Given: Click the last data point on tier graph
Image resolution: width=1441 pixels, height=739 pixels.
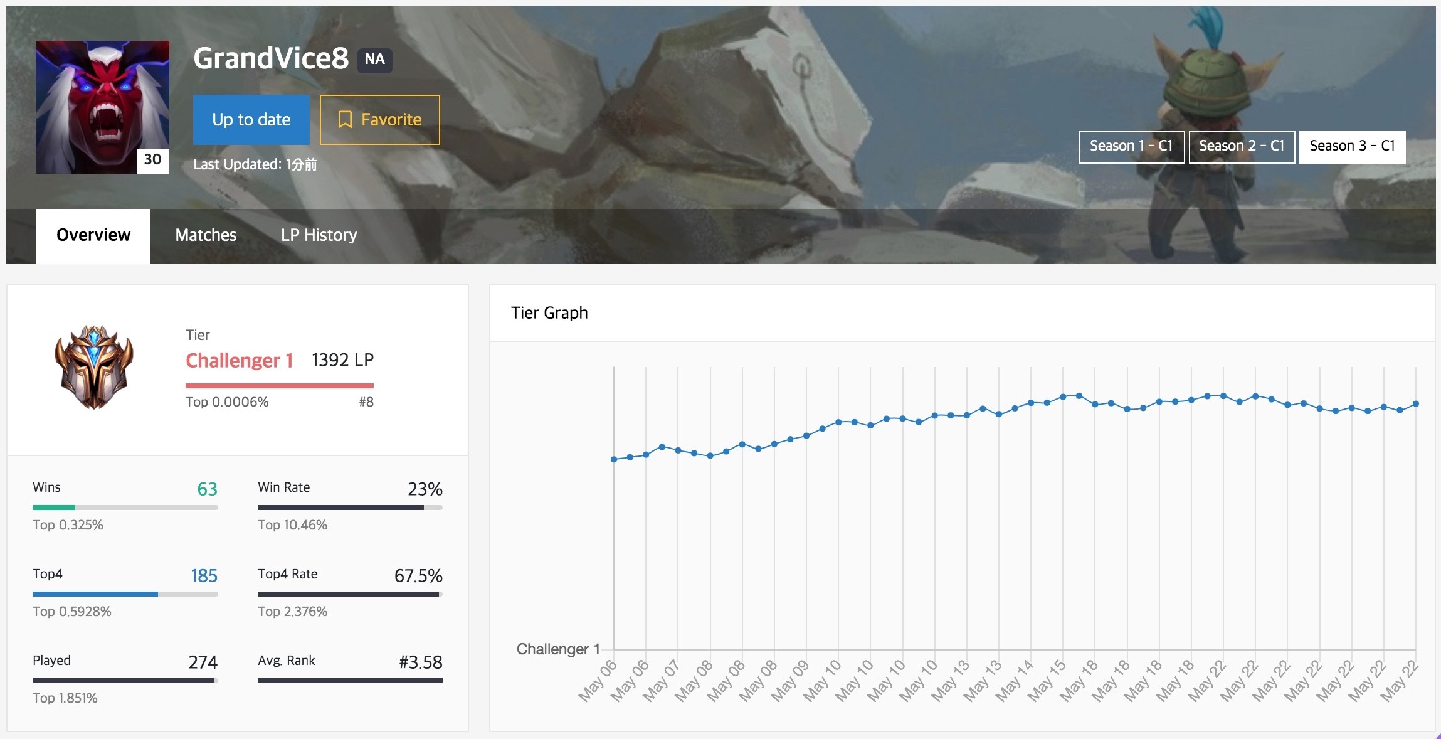Looking at the screenshot, I should 1416,404.
